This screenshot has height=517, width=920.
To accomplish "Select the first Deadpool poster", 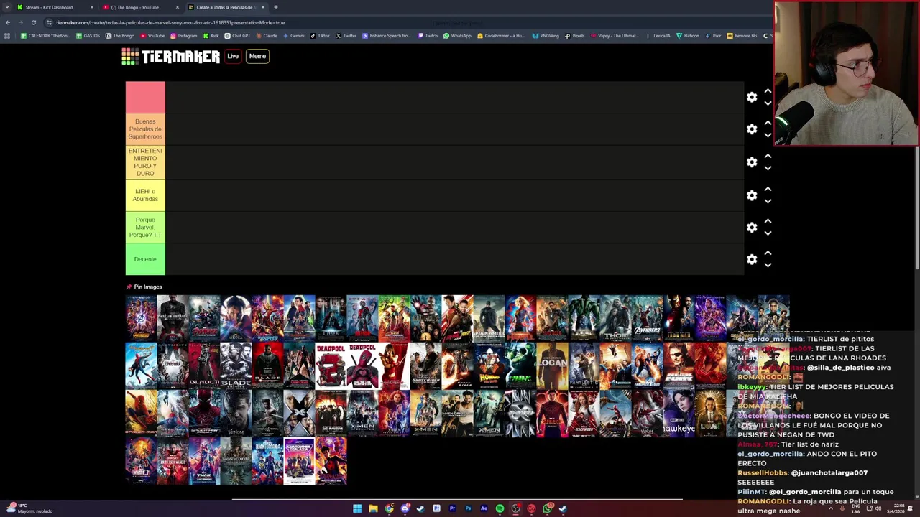I will pyautogui.click(x=331, y=365).
